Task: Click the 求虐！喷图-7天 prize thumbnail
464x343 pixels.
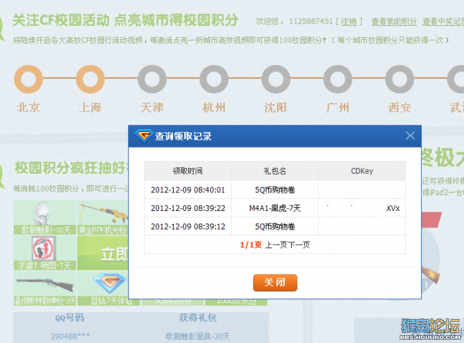Action: [45, 253]
